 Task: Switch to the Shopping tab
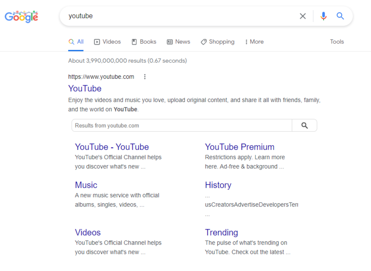pos(217,42)
